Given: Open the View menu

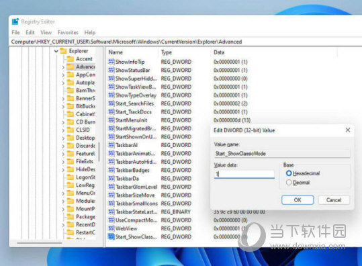Looking at the screenshot, I should (x=46, y=32).
